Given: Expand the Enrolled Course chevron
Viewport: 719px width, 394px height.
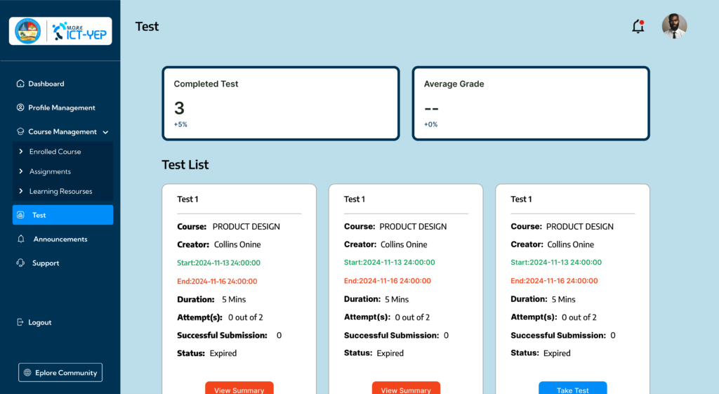Looking at the screenshot, I should coord(21,152).
